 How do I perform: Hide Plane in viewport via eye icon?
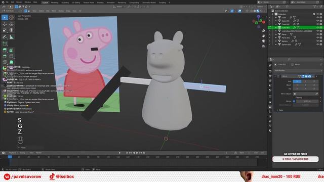pos(317,34)
